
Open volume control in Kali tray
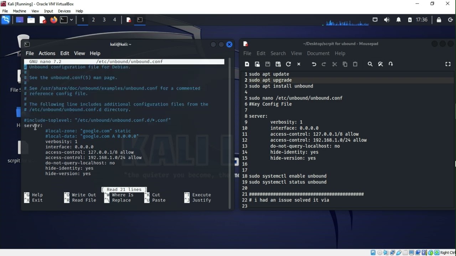[387, 20]
